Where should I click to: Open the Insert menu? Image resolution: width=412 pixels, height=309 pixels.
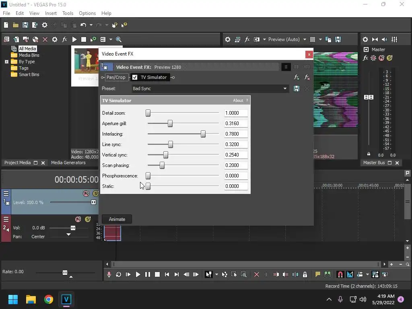pos(51,13)
